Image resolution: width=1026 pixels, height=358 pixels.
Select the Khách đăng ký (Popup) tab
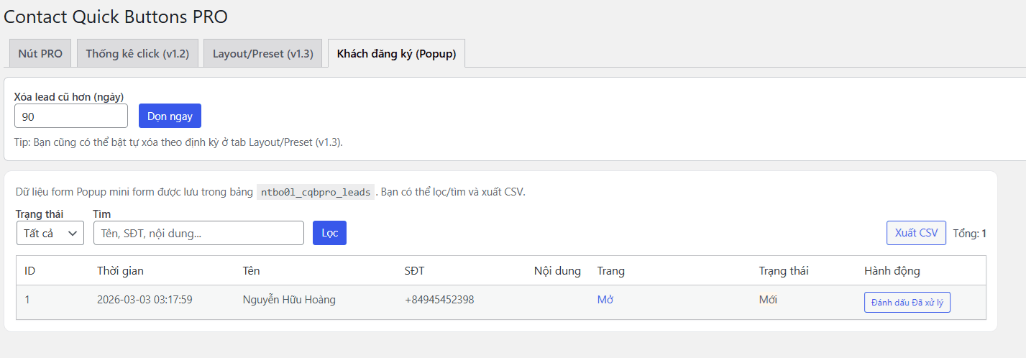pos(396,53)
